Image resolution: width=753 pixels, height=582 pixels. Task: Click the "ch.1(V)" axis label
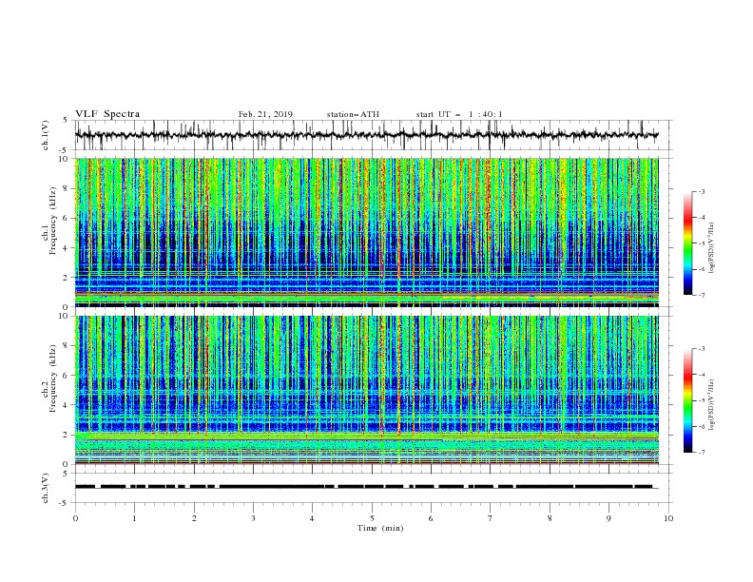click(46, 135)
